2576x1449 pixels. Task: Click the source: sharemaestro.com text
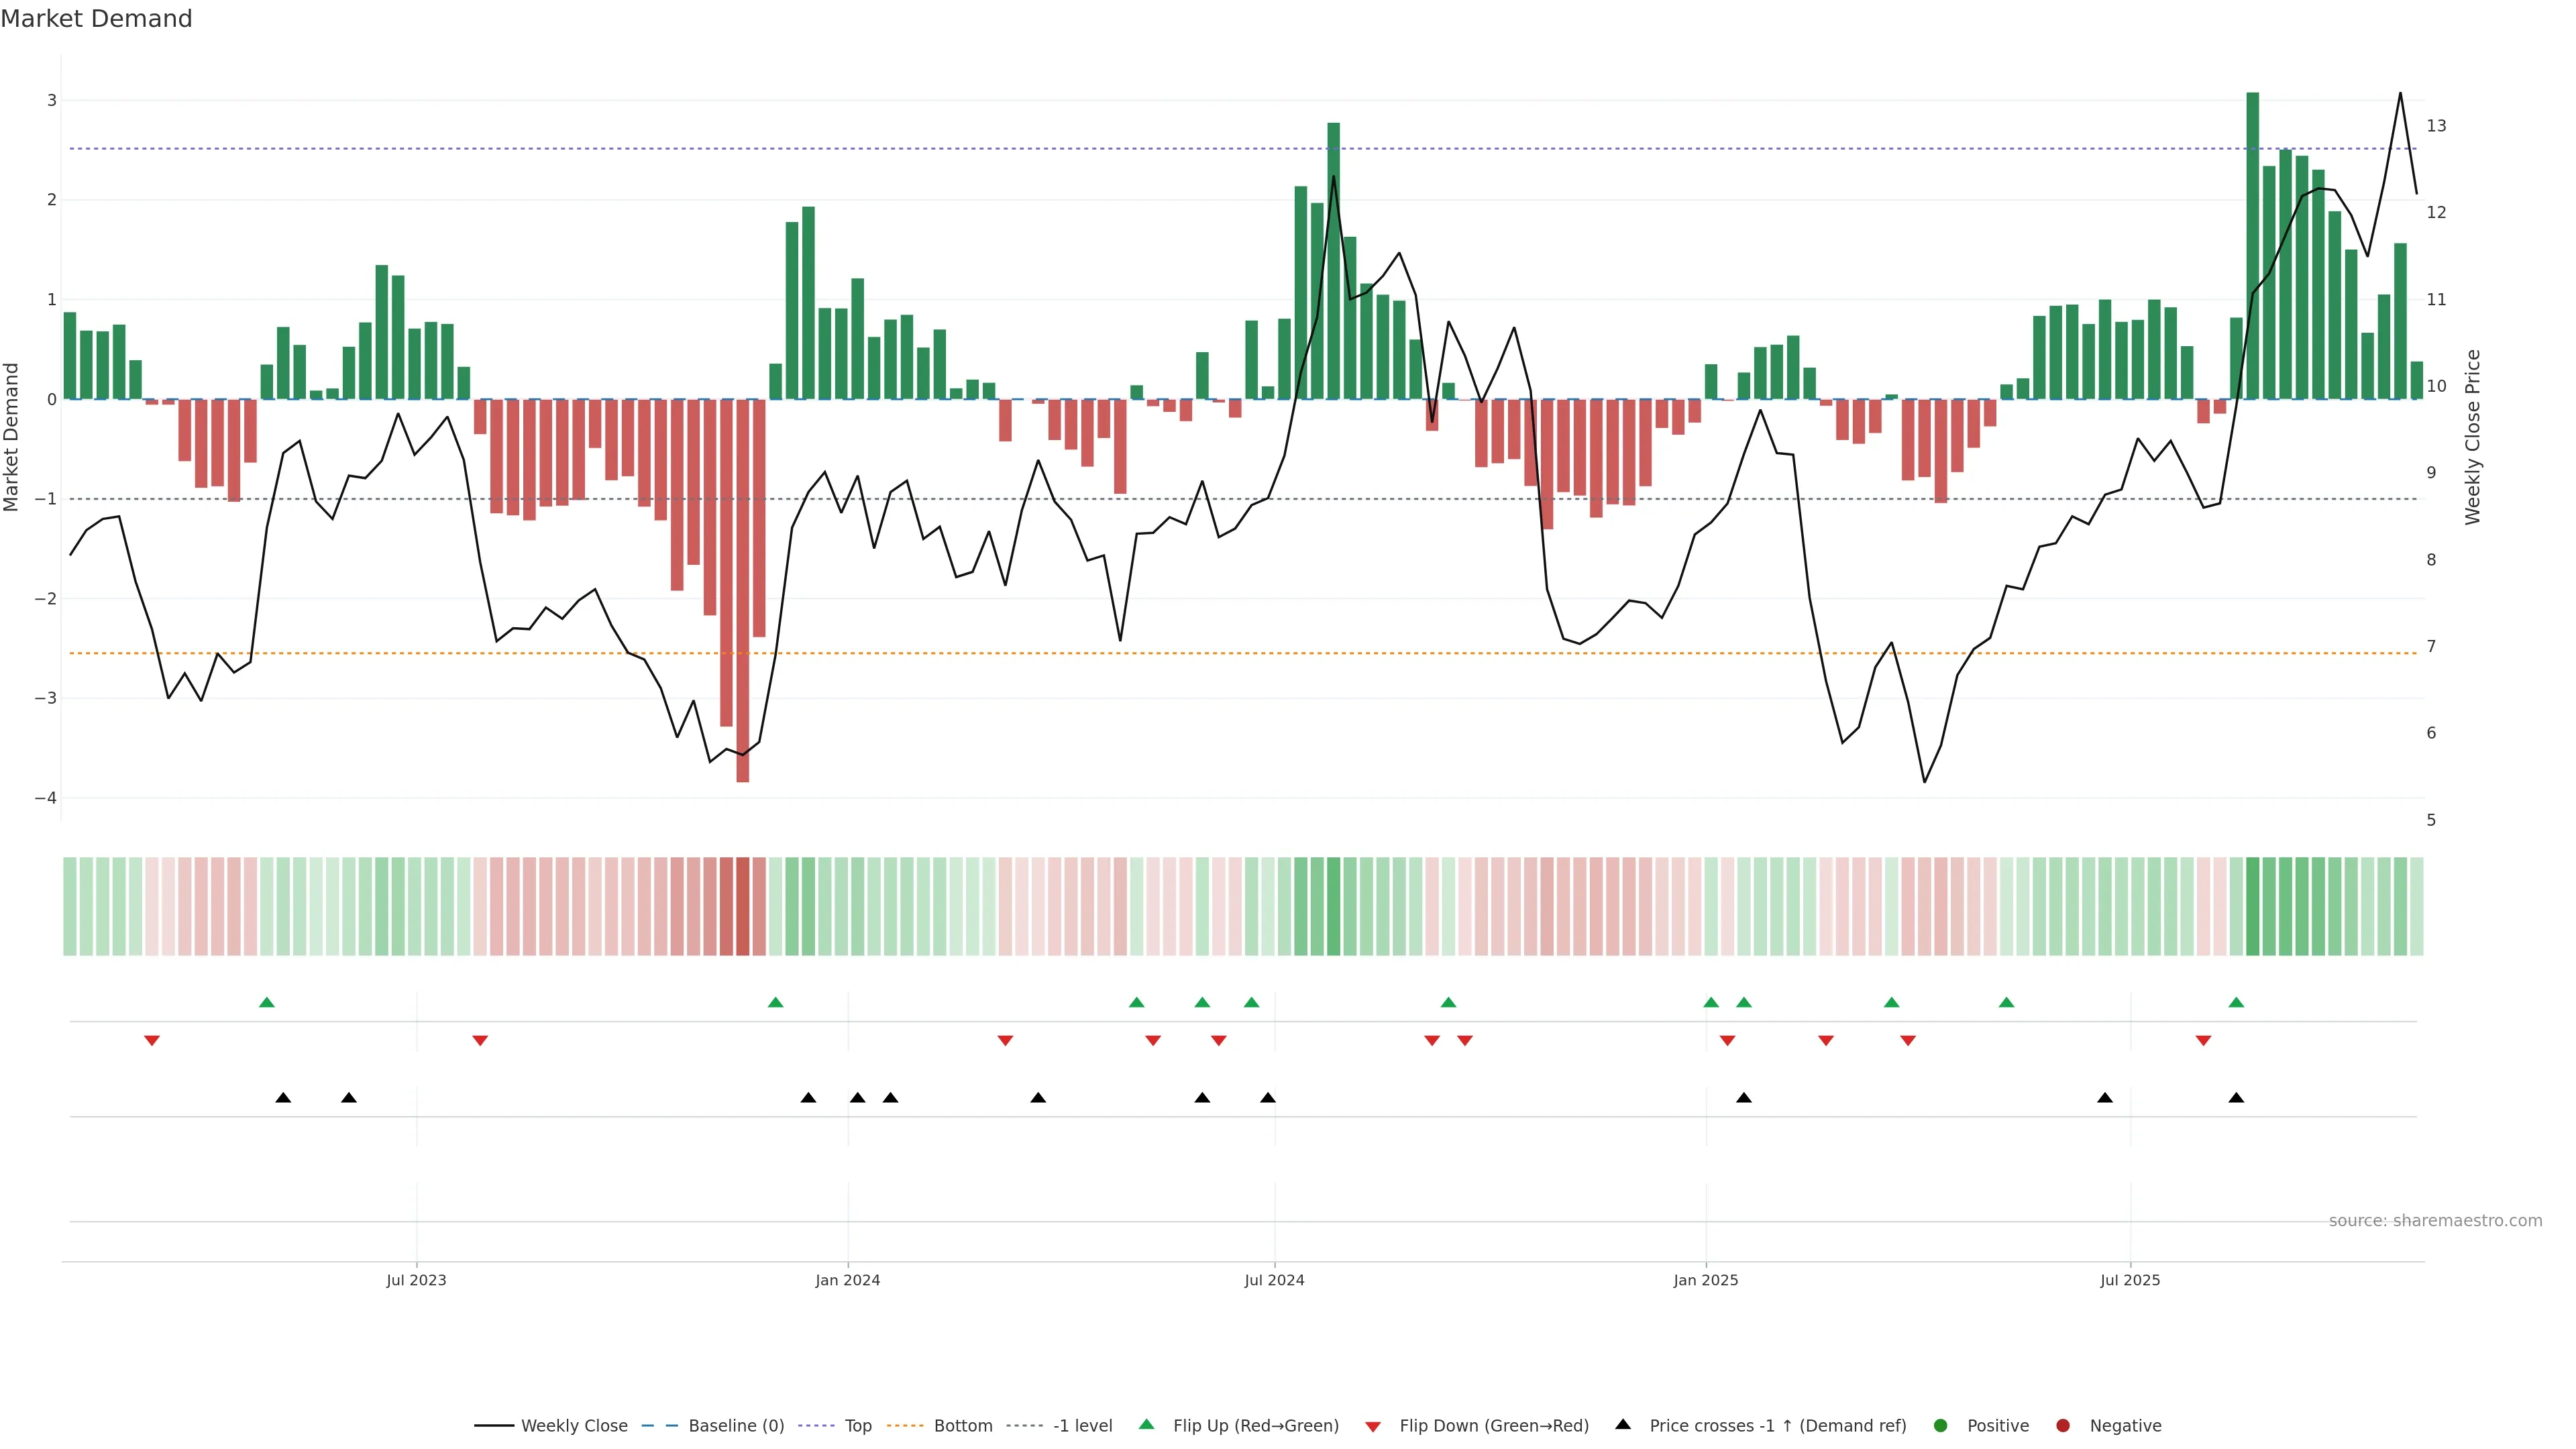tap(2435, 1220)
